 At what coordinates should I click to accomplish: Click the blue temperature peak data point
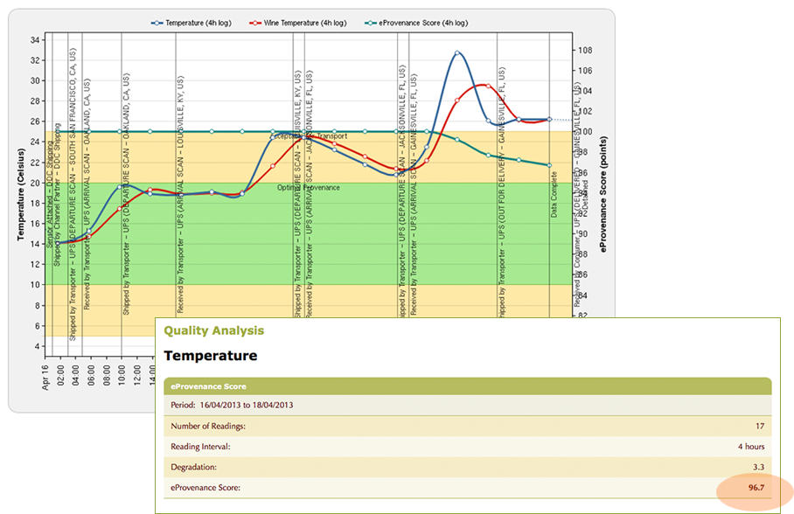pos(456,52)
